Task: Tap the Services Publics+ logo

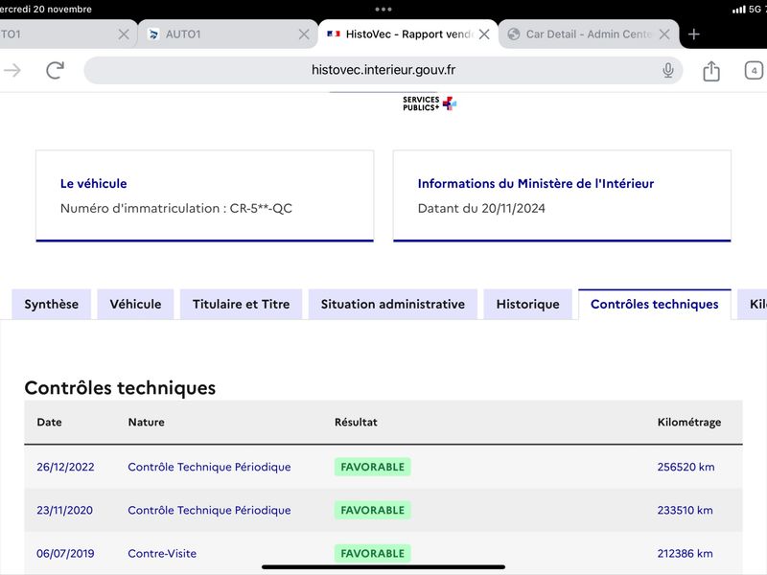Action: tap(430, 103)
